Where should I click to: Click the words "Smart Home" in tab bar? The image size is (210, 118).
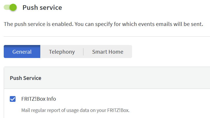(x=108, y=52)
